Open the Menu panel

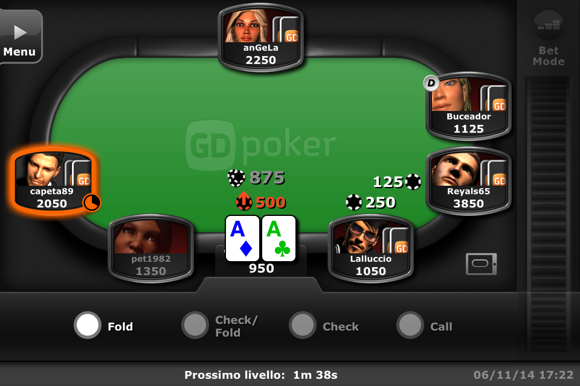click(x=21, y=37)
